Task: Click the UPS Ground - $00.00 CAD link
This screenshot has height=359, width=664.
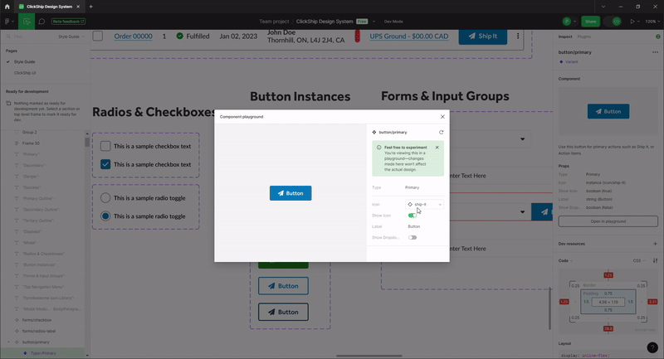Action: pyautogui.click(x=408, y=36)
